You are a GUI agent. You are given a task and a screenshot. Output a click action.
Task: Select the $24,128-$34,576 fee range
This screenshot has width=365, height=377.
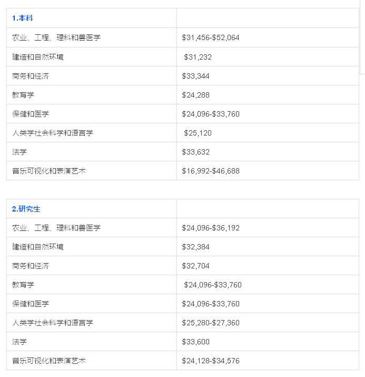point(211,361)
